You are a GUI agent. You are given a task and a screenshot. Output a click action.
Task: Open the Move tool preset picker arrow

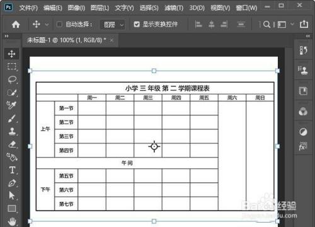[47, 25]
